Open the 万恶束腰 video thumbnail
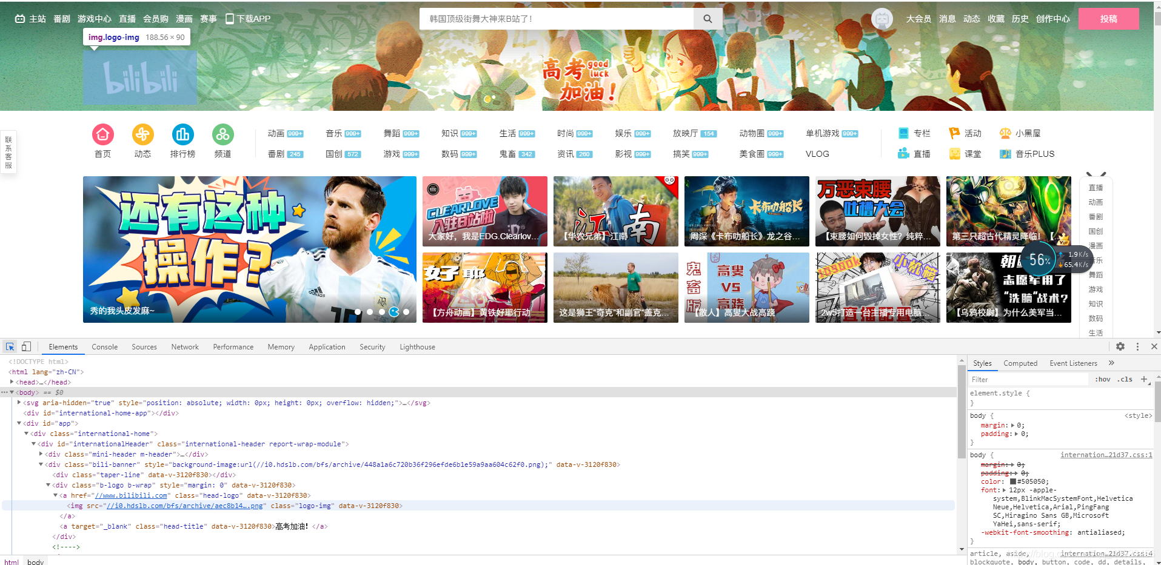The image size is (1161, 565). click(878, 211)
